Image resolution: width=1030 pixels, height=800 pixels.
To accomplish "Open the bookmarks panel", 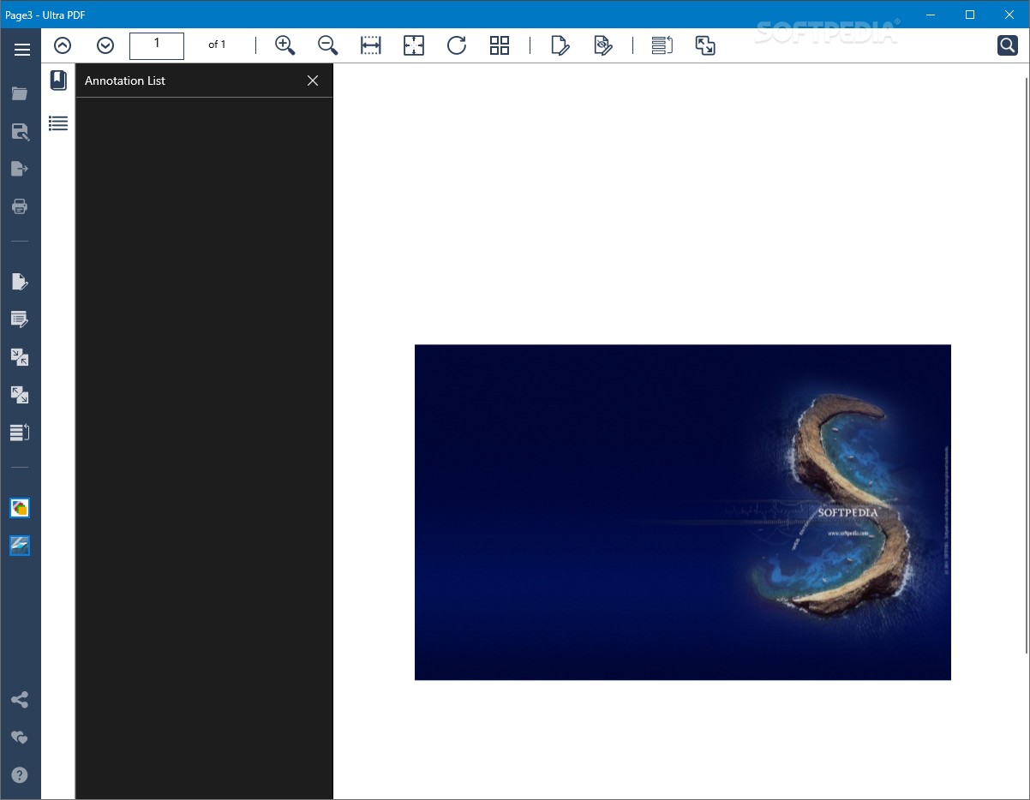I will [x=58, y=81].
